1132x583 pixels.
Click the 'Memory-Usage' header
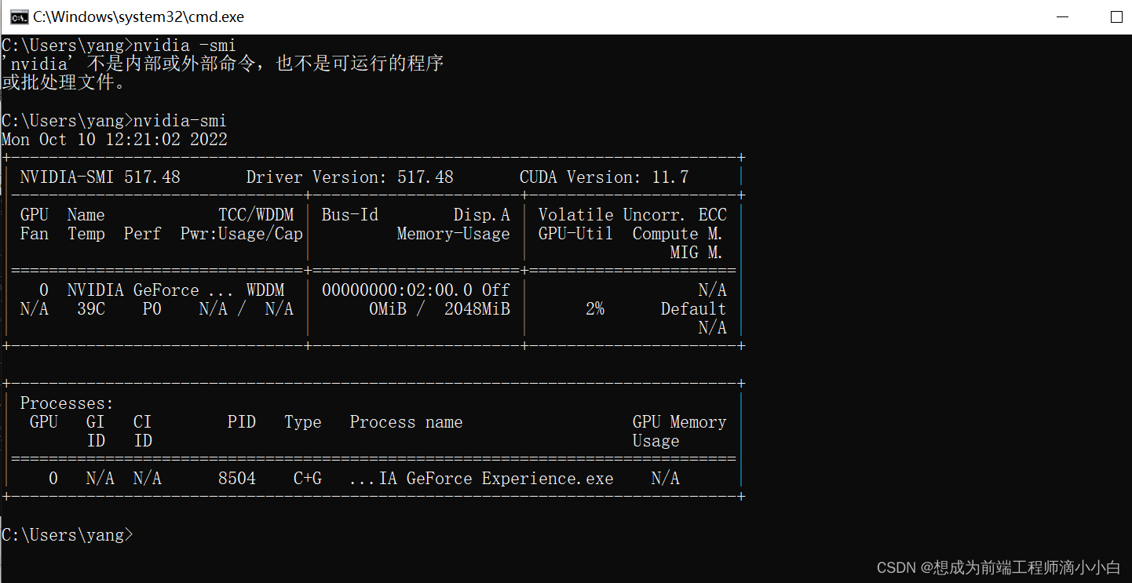453,234
